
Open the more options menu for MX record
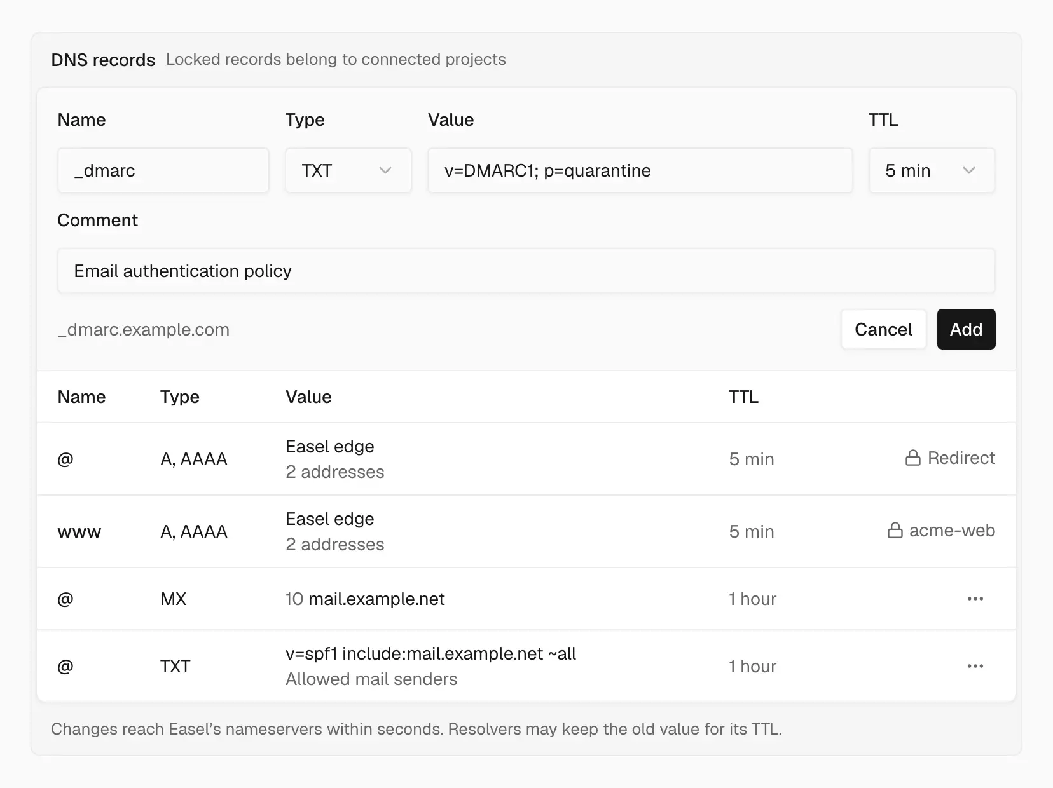[975, 599]
